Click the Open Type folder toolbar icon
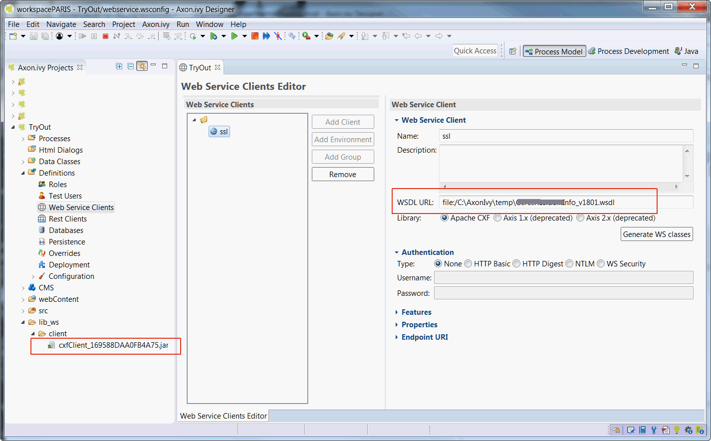 click(329, 36)
